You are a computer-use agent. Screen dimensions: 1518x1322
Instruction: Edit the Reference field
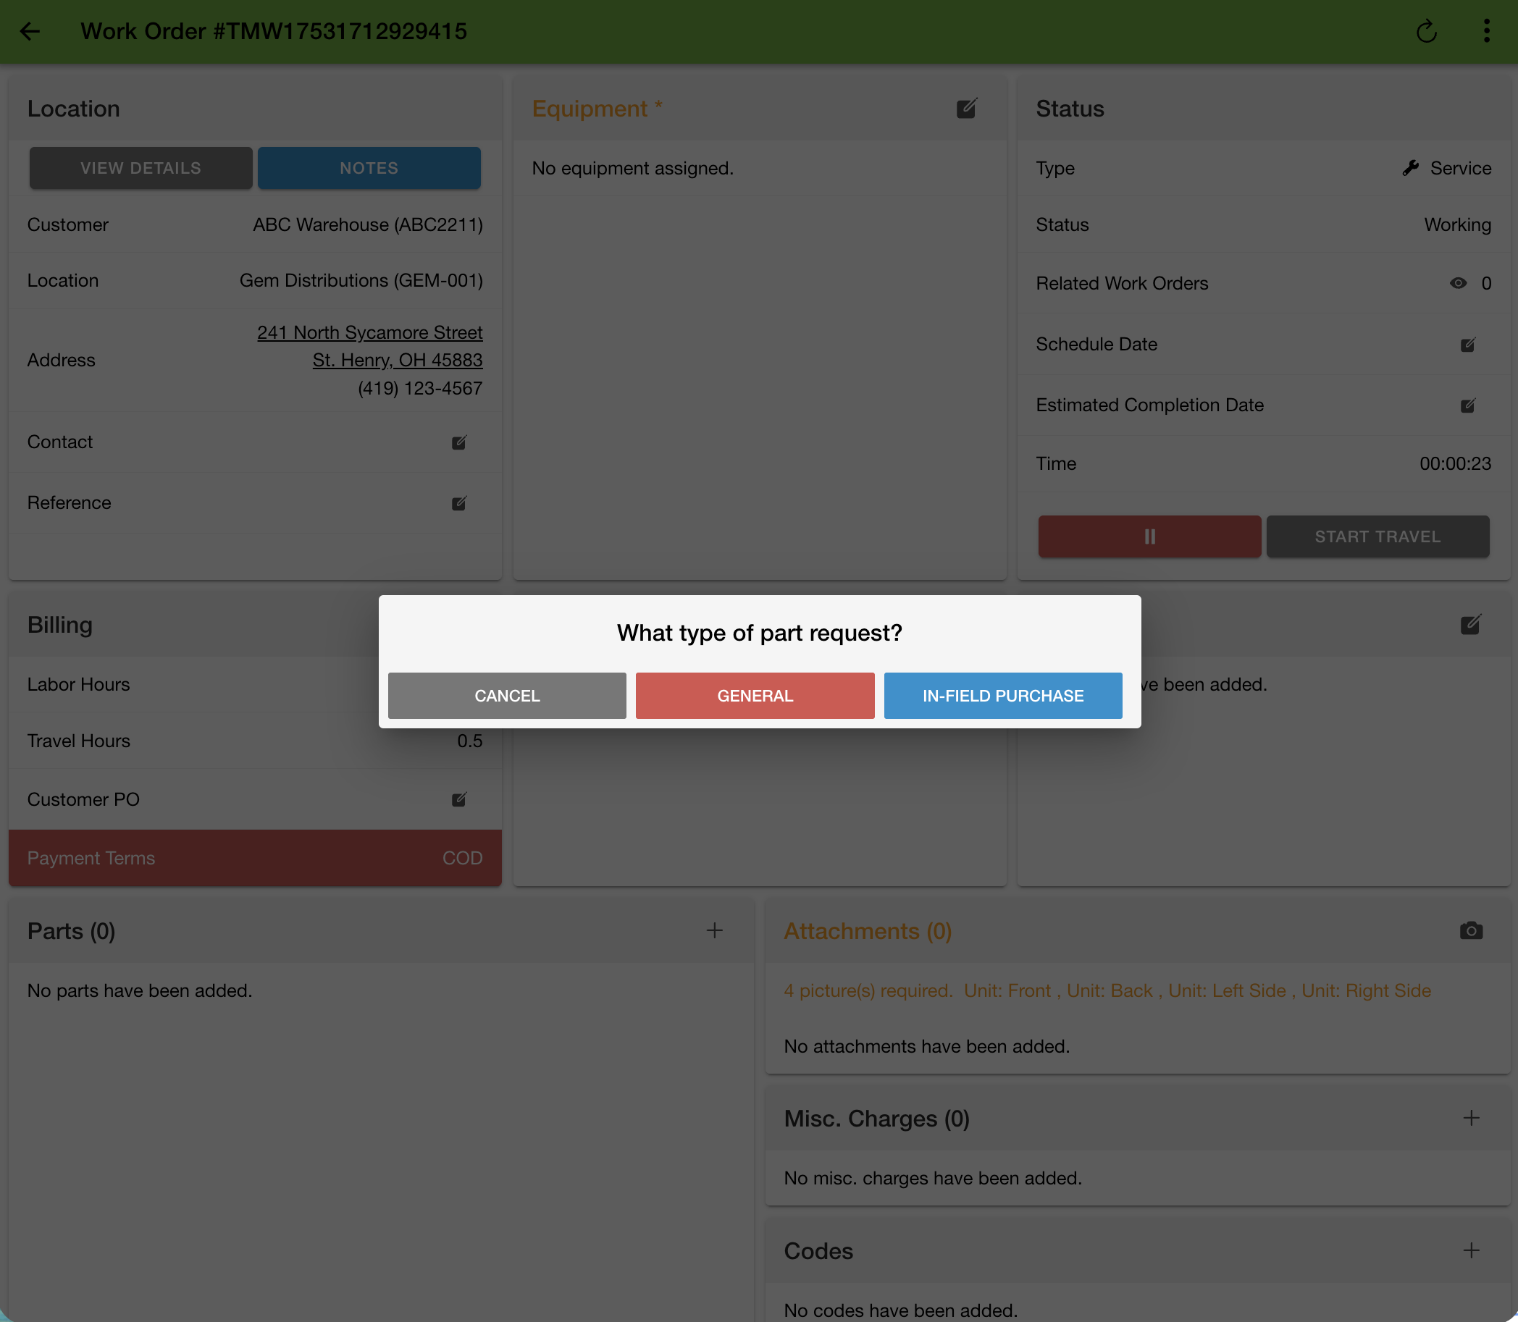[x=459, y=503]
